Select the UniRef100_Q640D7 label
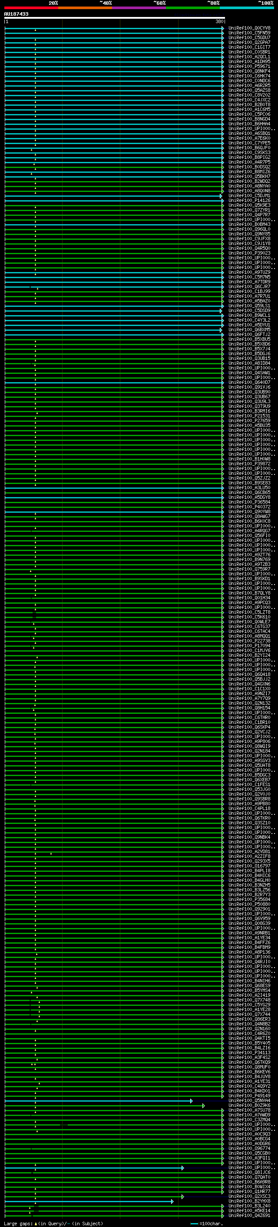Image resolution: width=278 pixels, height=1227 pixels. pyautogui.click(x=249, y=382)
